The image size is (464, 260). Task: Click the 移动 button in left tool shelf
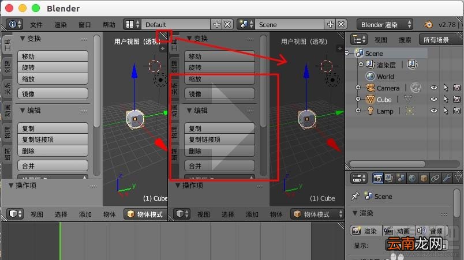(53, 56)
